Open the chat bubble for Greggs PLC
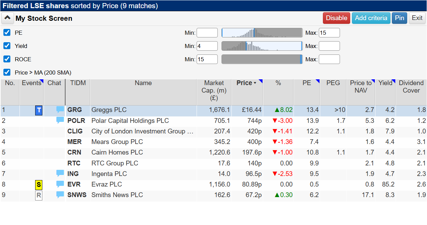 60,110
